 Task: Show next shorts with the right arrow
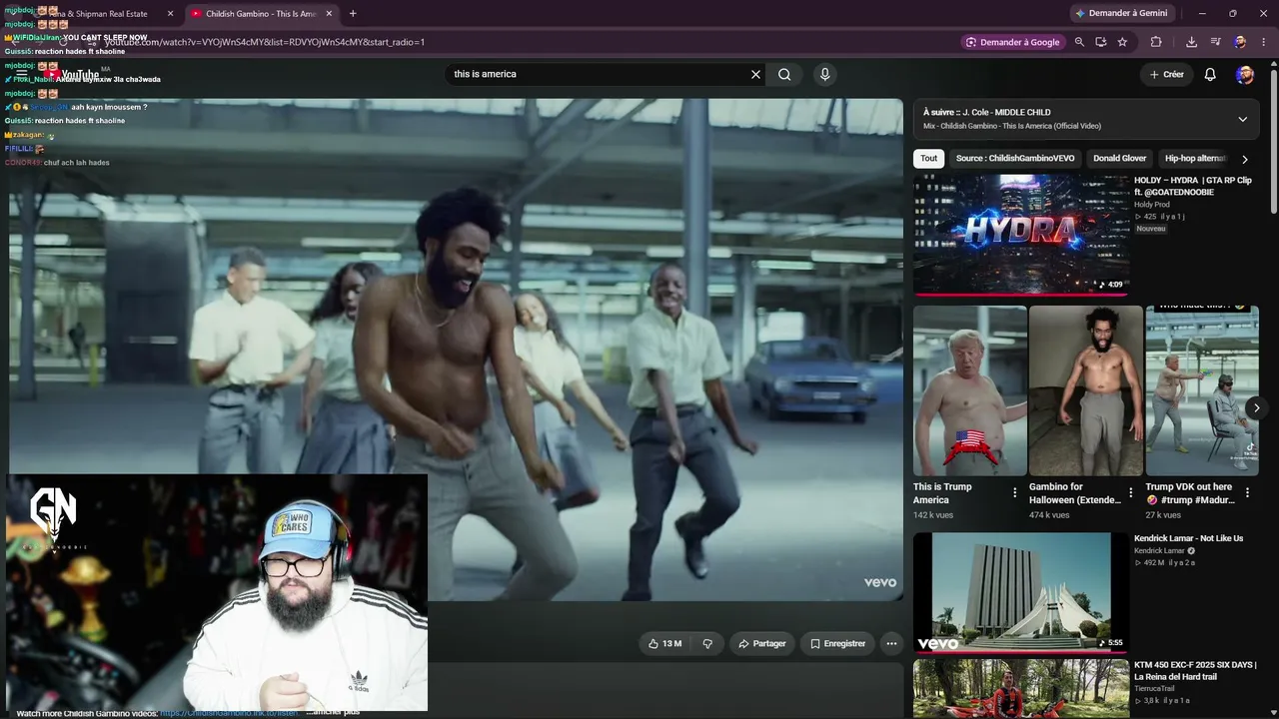point(1256,407)
